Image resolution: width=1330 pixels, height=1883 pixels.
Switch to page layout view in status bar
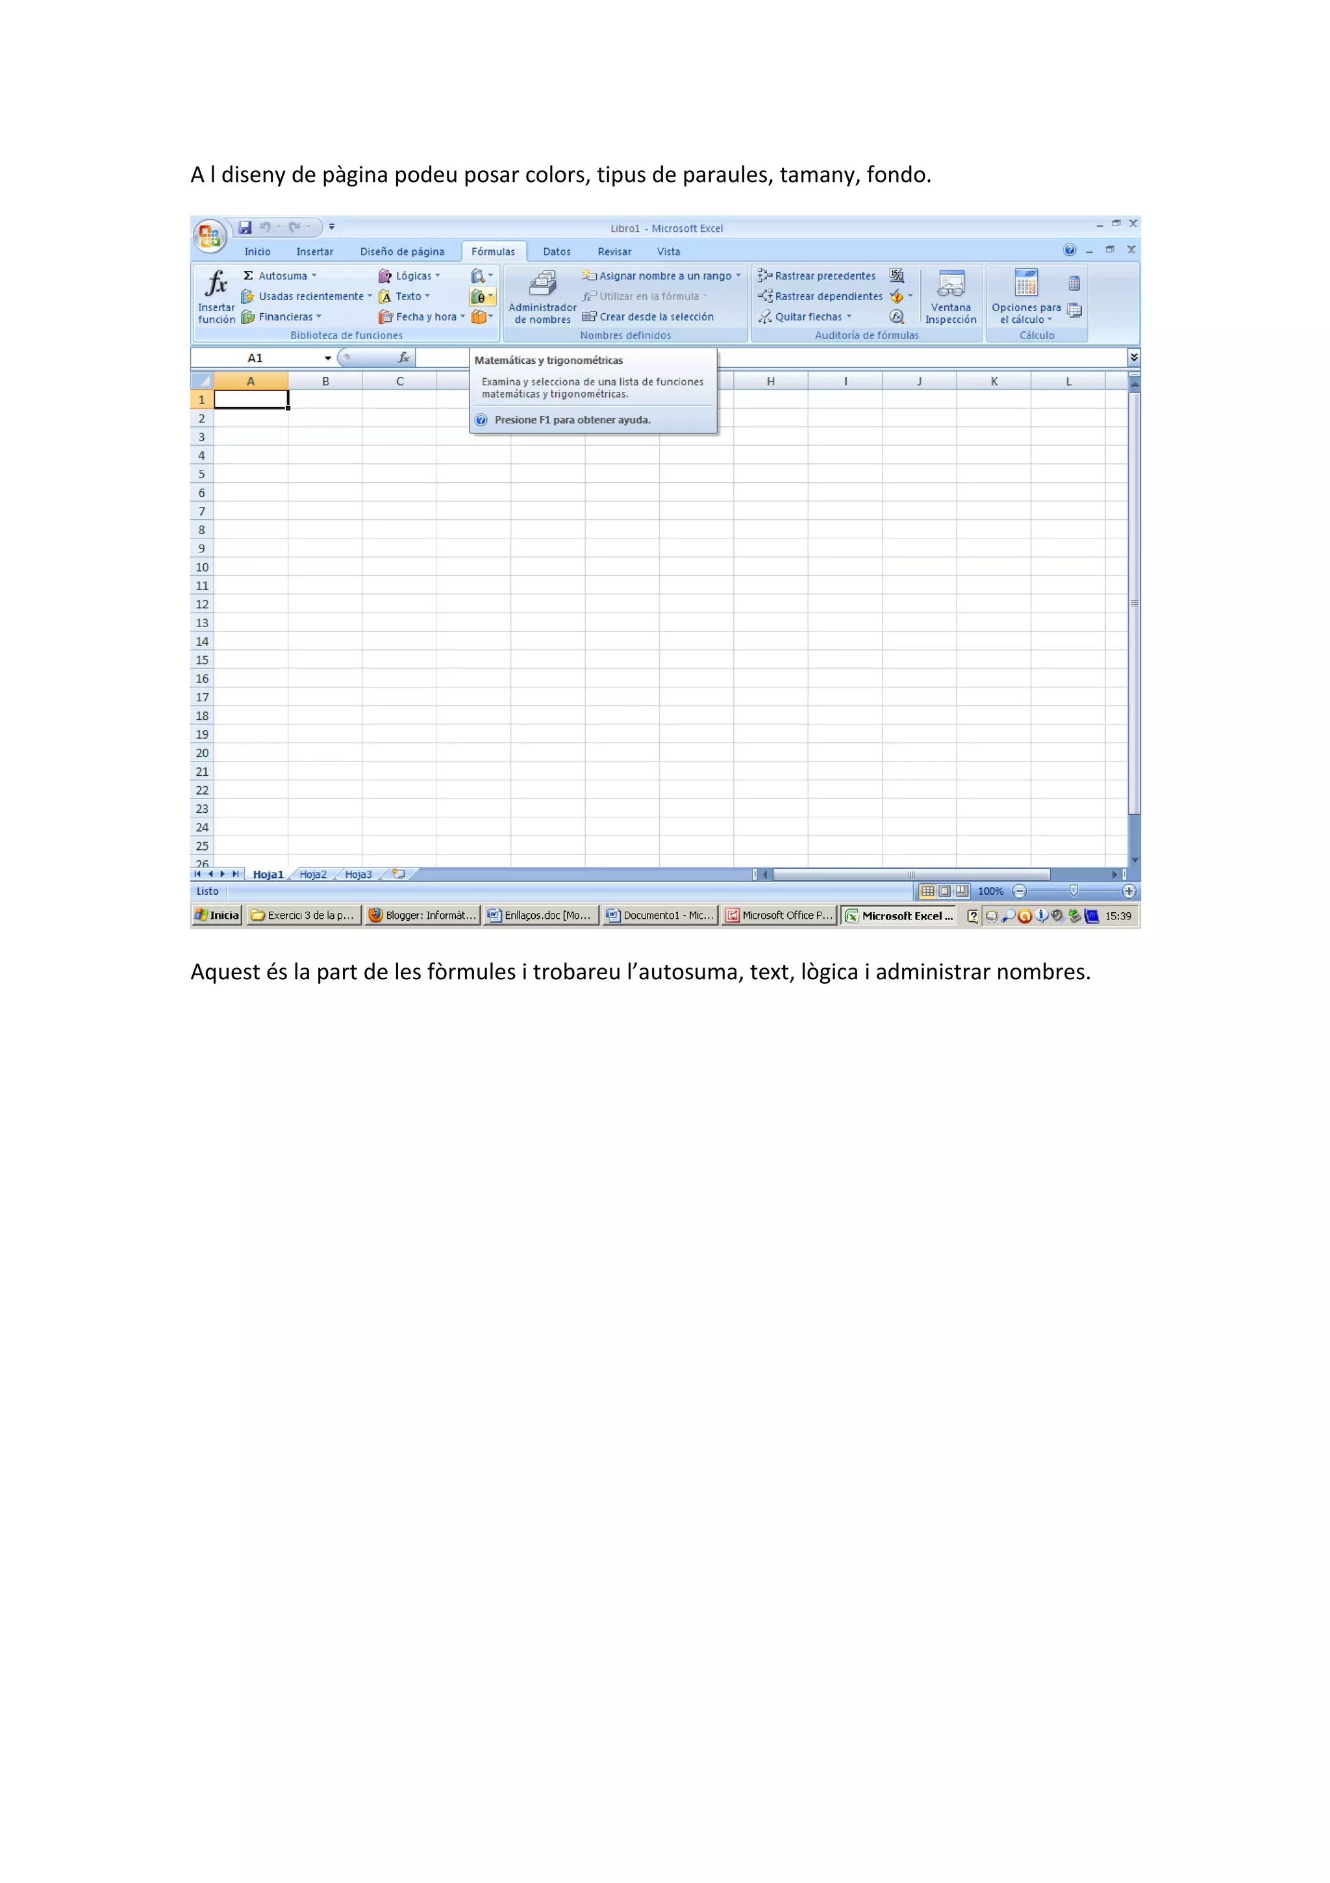(945, 891)
